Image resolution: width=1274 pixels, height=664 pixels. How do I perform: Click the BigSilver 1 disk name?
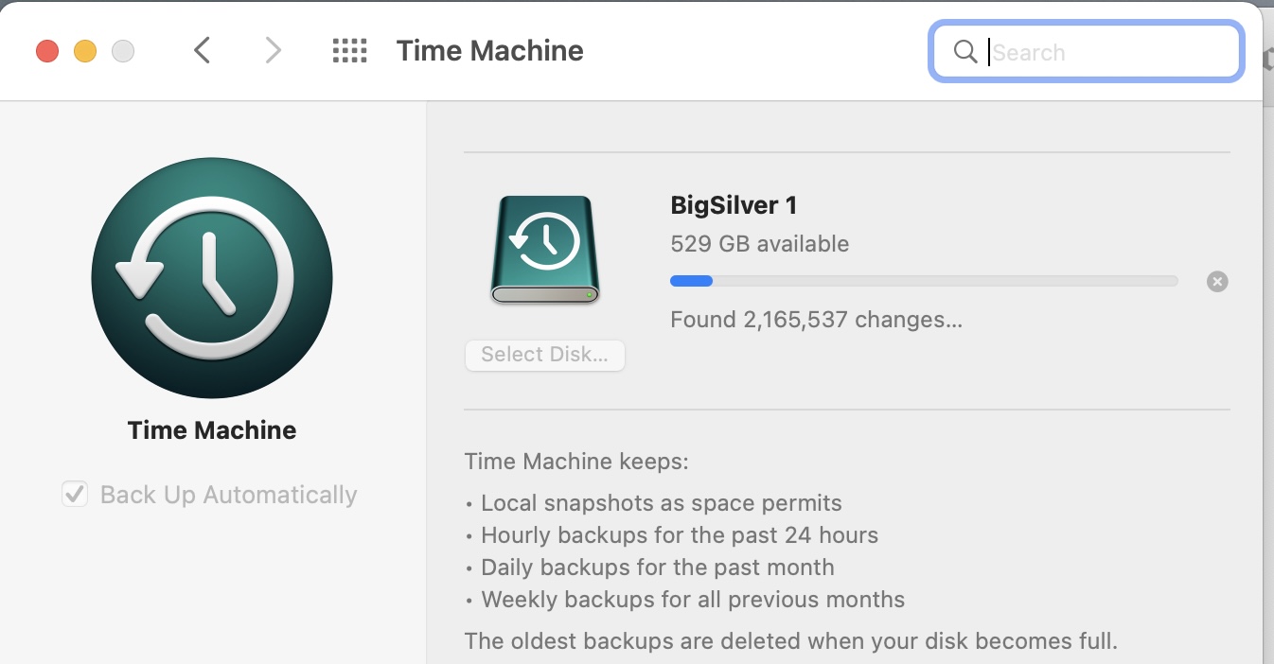[734, 205]
